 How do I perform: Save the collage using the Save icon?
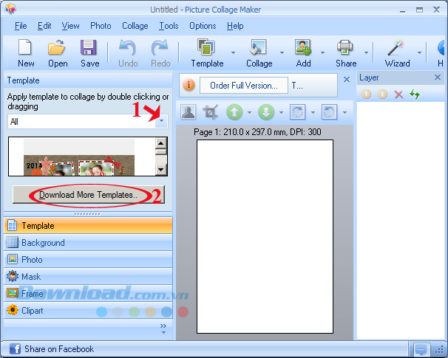tap(89, 52)
